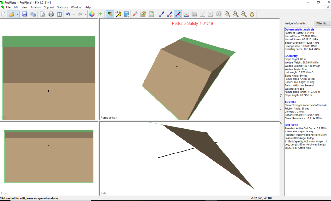Click the Compute calculator icon
The image size is (331, 201).
pyautogui.click(x=151, y=14)
